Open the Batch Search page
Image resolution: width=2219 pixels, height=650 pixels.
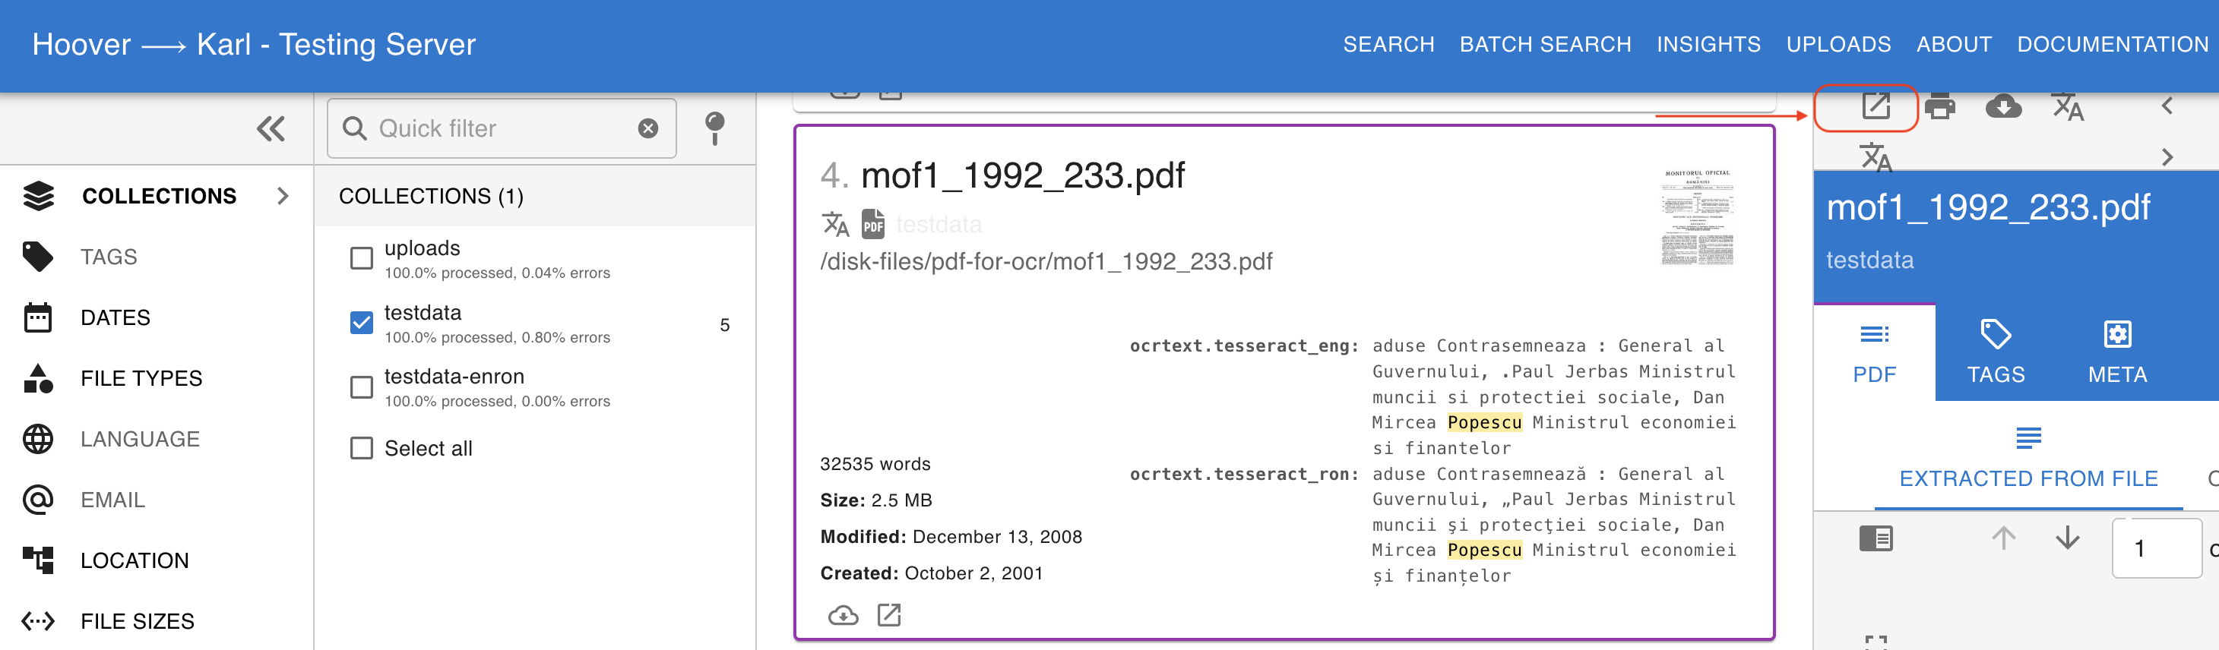tap(1544, 45)
